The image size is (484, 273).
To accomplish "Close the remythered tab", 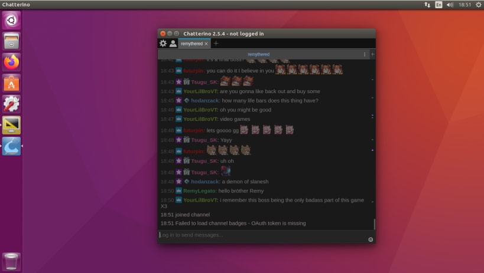I will pos(206,44).
